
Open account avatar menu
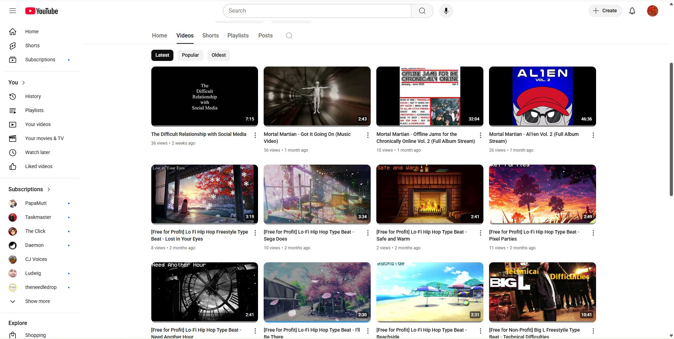pyautogui.click(x=652, y=11)
